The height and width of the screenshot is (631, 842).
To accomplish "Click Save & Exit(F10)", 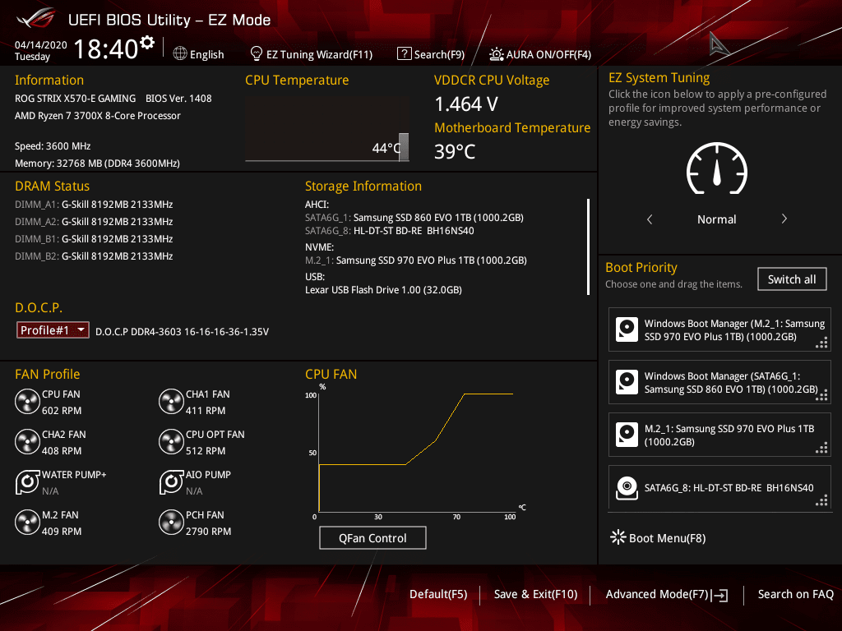I will (x=535, y=594).
